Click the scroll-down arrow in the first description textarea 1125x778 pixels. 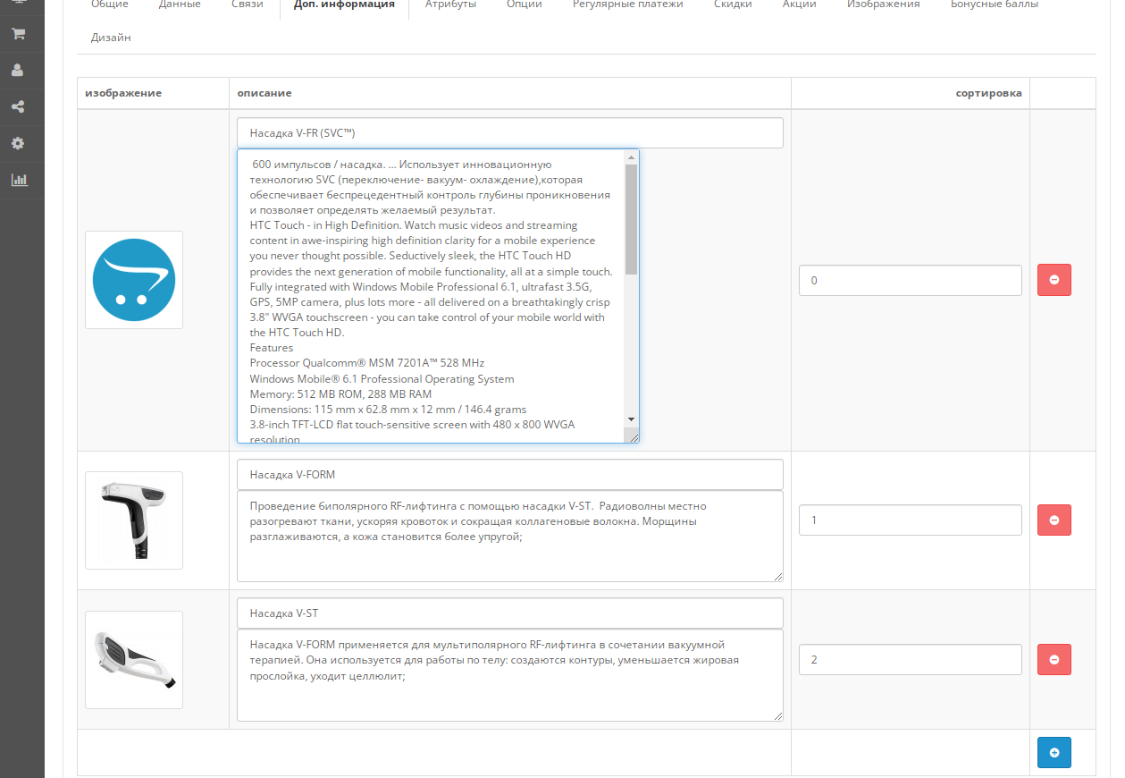click(x=631, y=419)
